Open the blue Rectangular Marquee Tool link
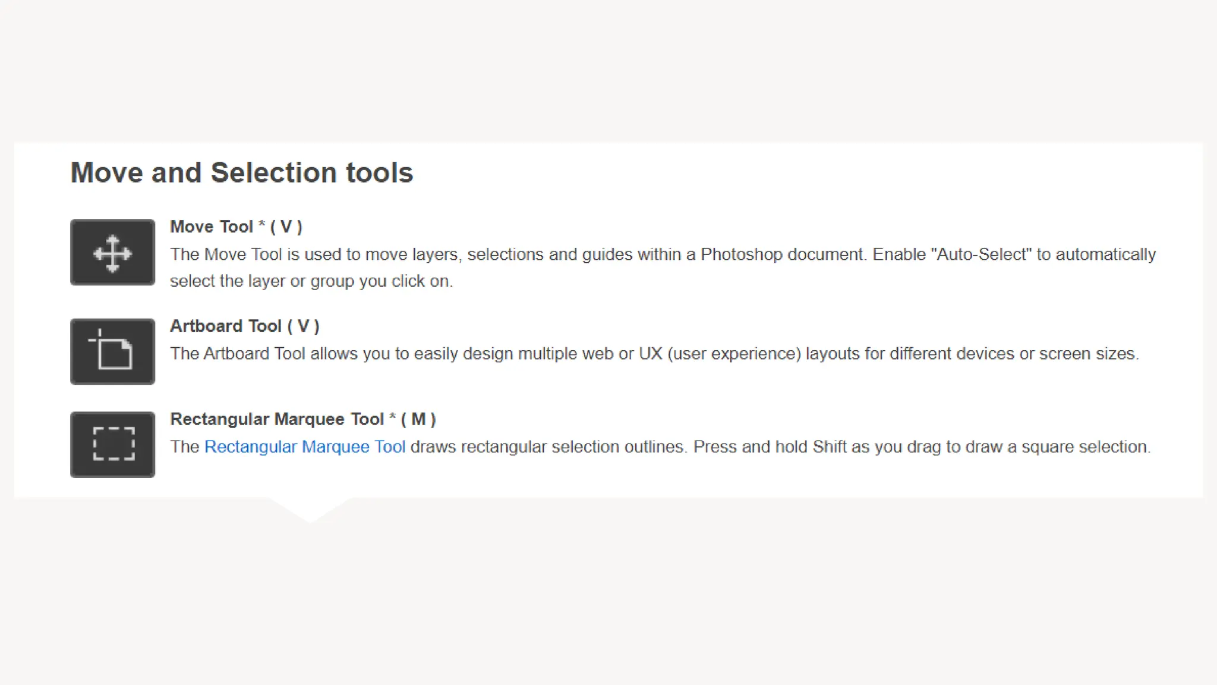This screenshot has width=1217, height=685. click(x=304, y=447)
